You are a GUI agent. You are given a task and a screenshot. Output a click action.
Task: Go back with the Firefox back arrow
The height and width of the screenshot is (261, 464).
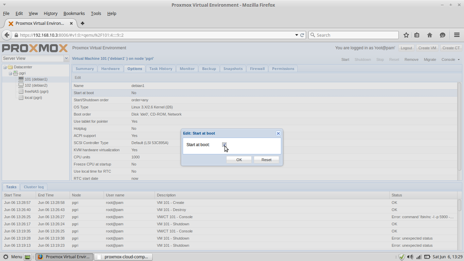[x=7, y=35]
